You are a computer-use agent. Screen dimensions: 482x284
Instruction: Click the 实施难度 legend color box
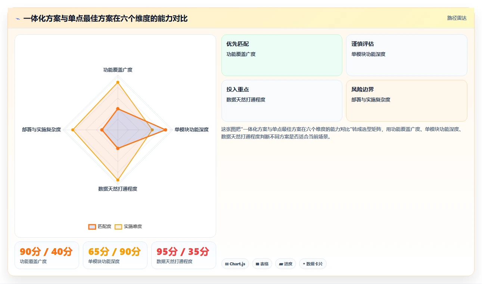pos(118,227)
